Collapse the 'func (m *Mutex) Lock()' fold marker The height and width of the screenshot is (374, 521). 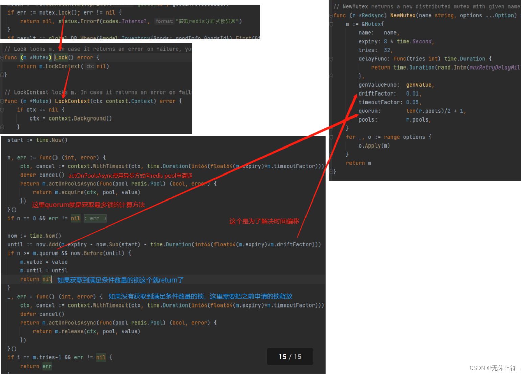pos(2,58)
